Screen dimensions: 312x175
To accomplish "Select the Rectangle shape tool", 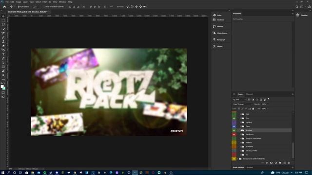I will coord(3,67).
